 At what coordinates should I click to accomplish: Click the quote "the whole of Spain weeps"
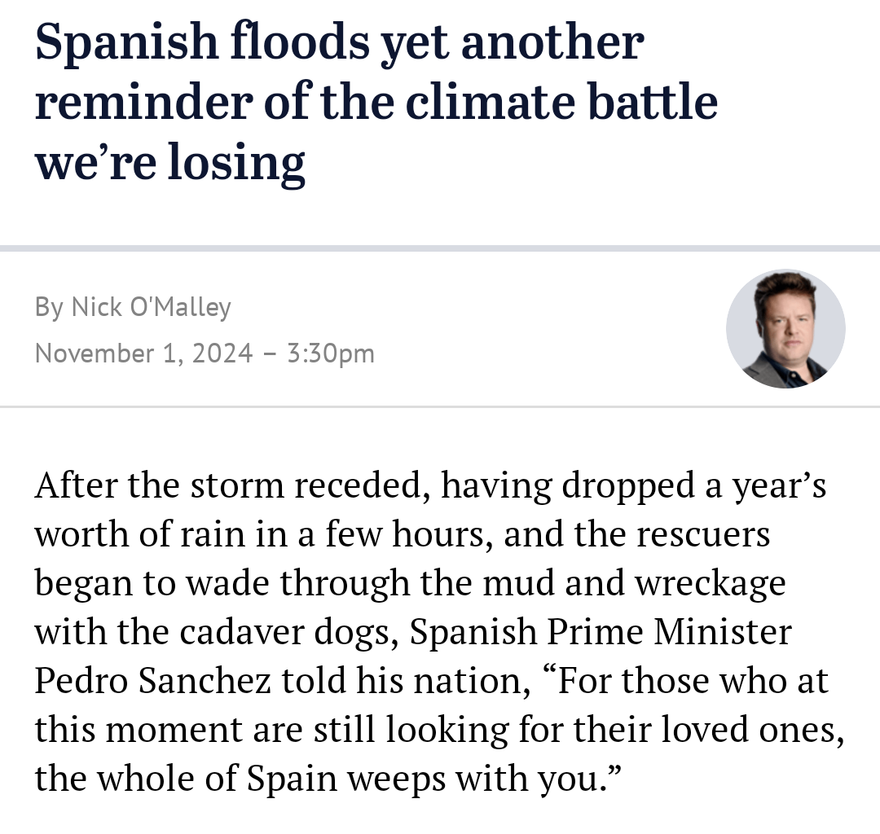[242, 779]
